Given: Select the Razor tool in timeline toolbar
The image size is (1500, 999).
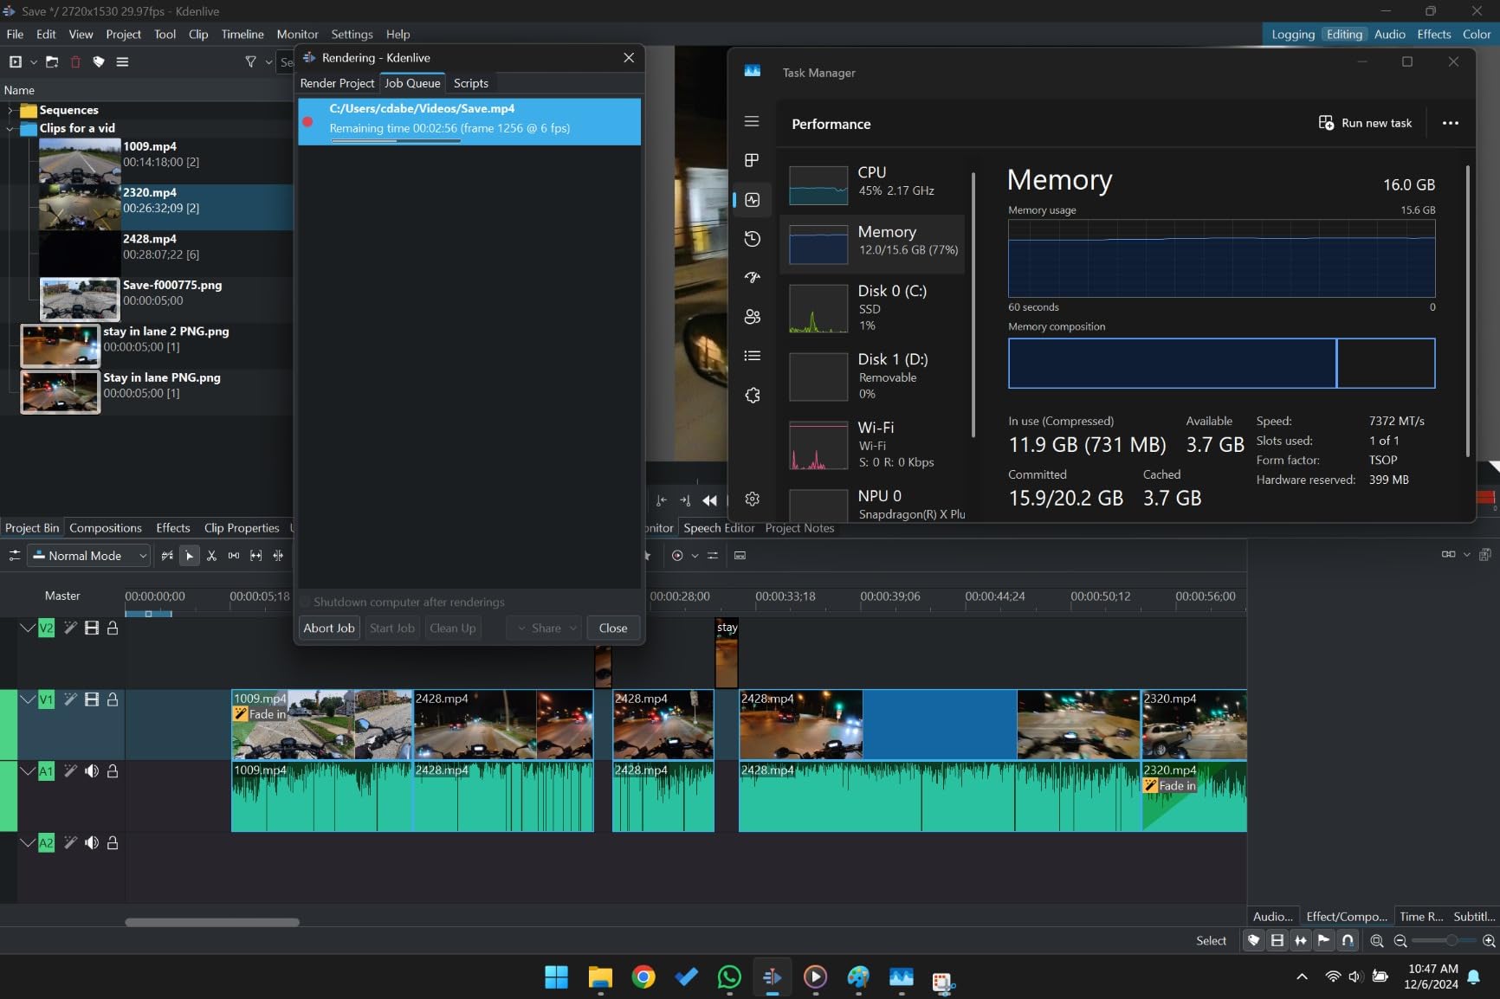Looking at the screenshot, I should pos(211,556).
